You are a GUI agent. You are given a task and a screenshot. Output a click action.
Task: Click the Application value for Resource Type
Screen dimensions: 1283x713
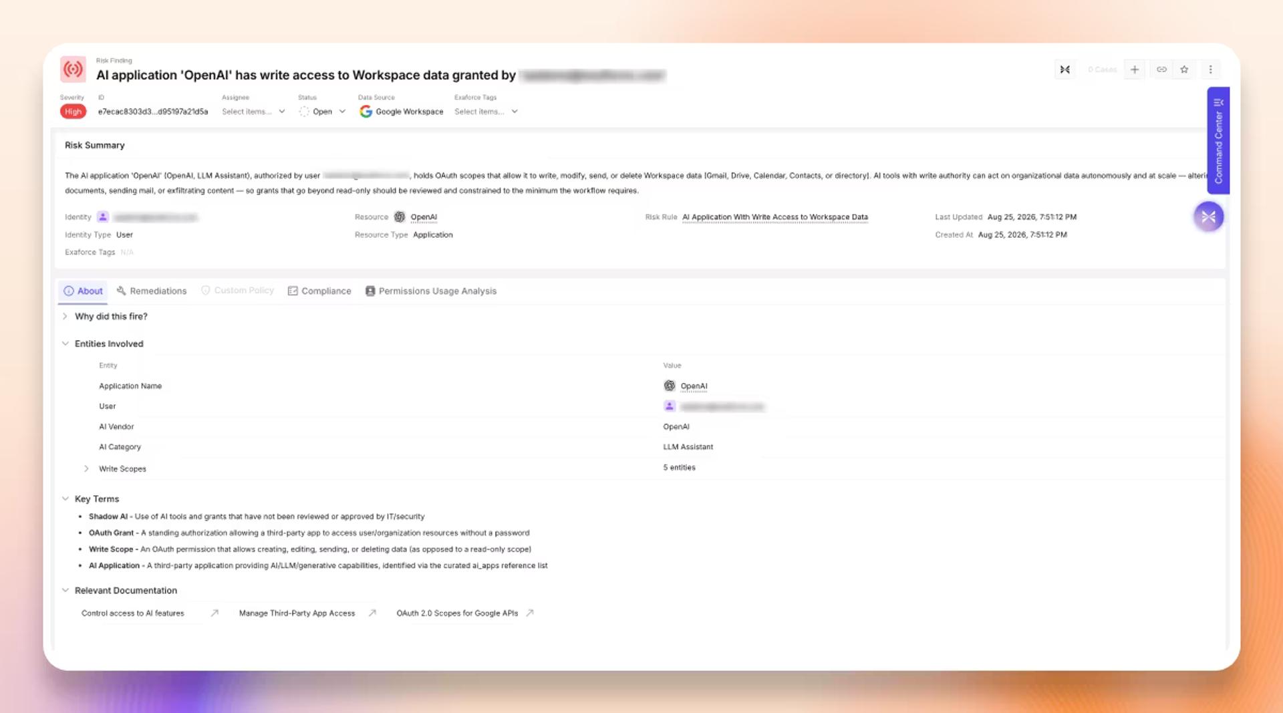click(x=433, y=235)
